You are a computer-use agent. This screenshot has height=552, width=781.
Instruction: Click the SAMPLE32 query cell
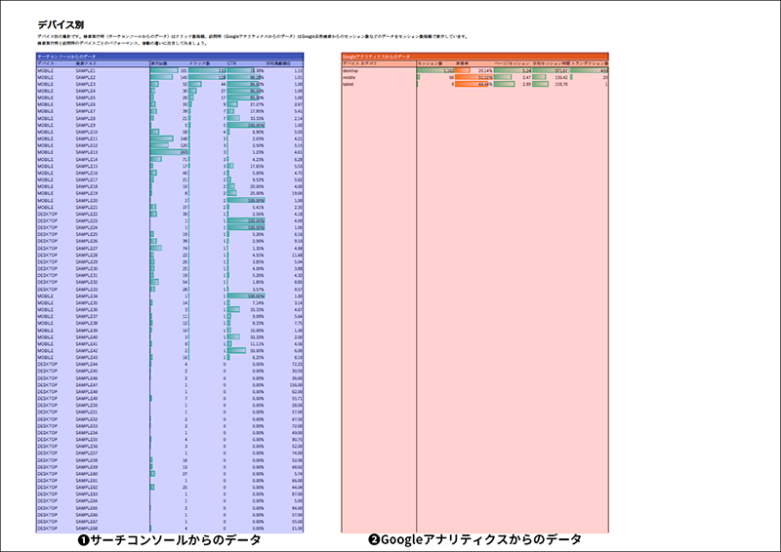pos(87,282)
